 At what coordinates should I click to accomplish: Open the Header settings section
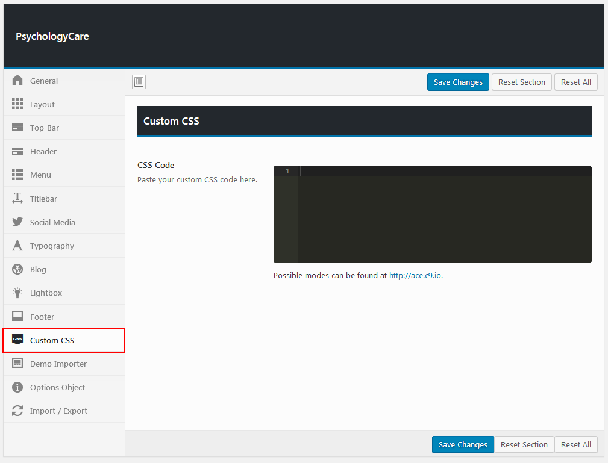coord(43,151)
